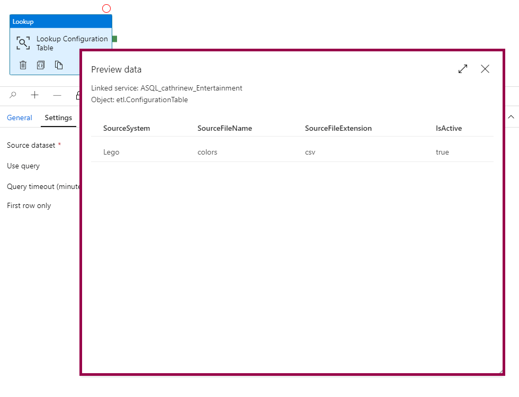Screen dimensions: 519x397
Task: Collapse the properties panel with chevron
Action: click(x=511, y=117)
